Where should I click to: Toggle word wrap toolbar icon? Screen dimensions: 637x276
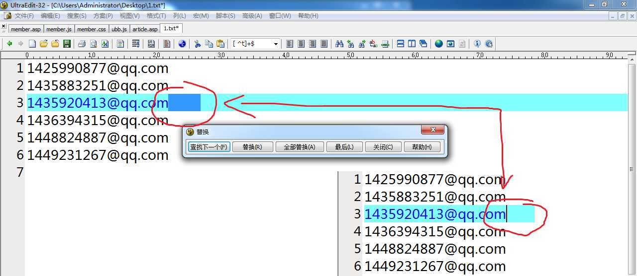tap(136, 44)
